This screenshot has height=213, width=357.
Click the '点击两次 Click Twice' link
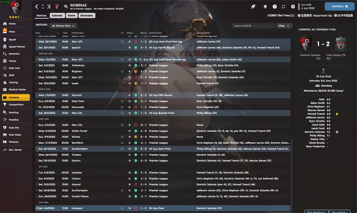click(281, 16)
